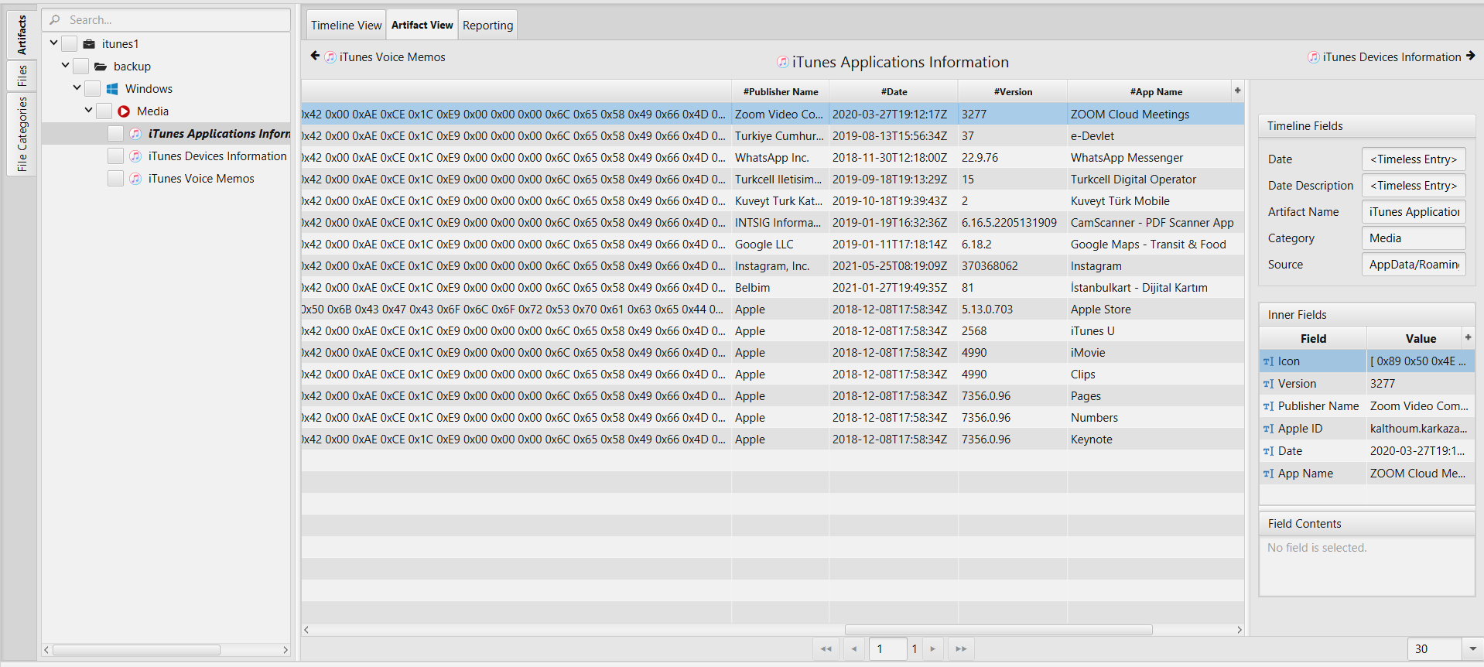Add inner field column with plus icon
The width and height of the screenshot is (1484, 667).
[1468, 337]
